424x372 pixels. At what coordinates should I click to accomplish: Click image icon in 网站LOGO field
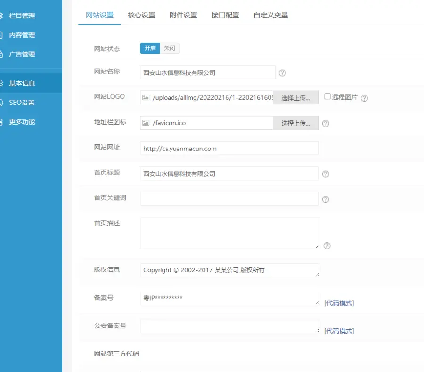click(146, 98)
